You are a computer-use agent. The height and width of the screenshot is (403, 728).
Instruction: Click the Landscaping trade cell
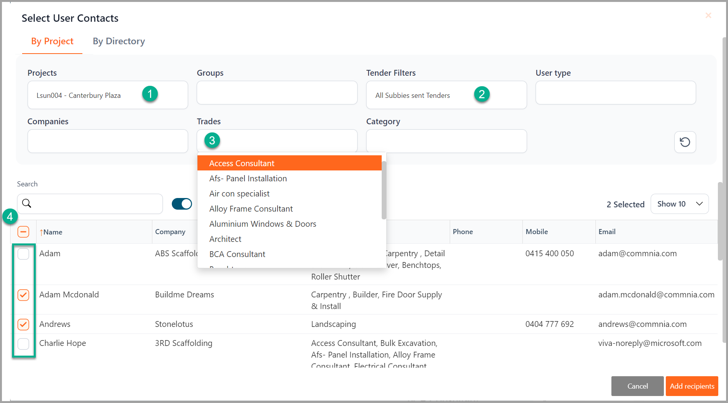pos(333,324)
